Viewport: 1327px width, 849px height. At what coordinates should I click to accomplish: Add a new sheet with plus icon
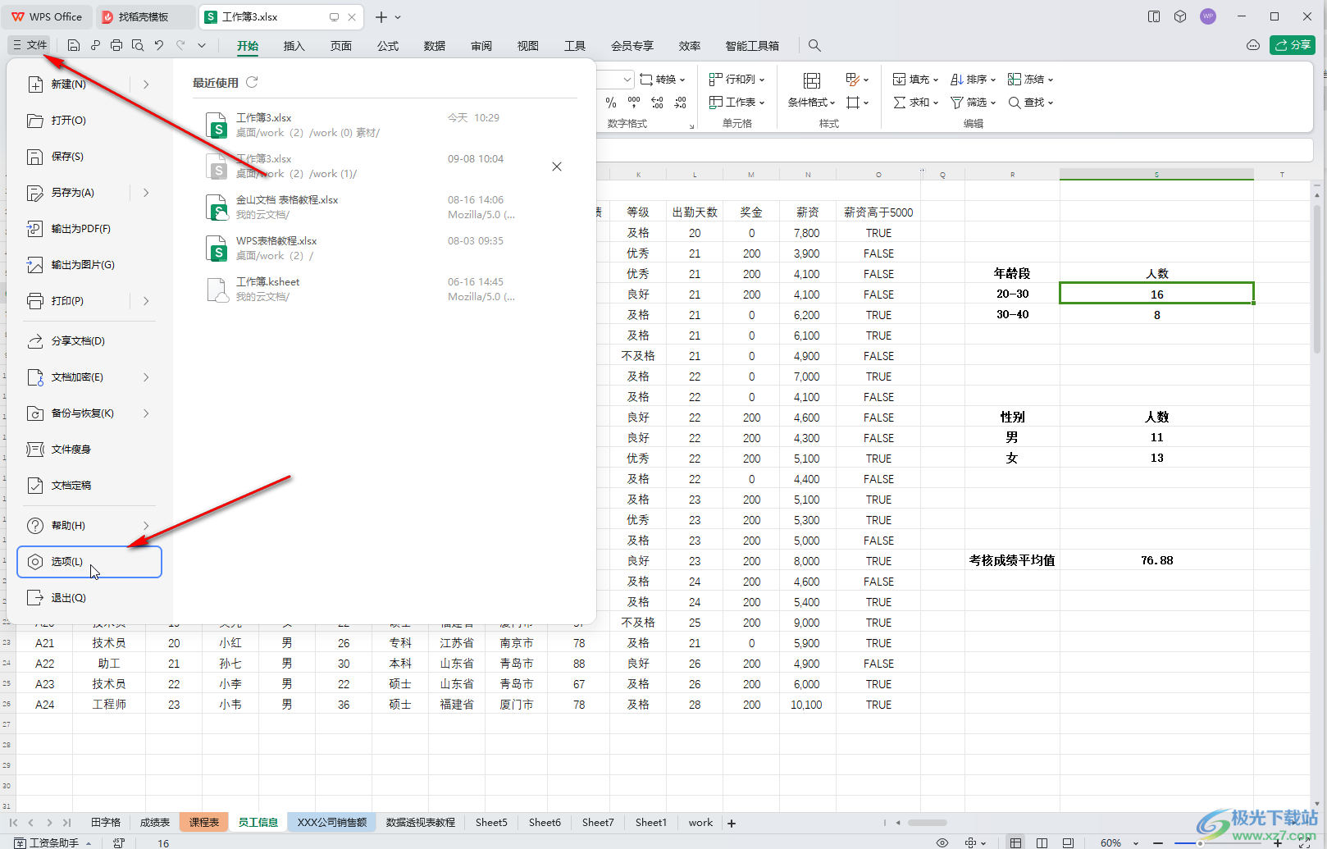pyautogui.click(x=732, y=823)
